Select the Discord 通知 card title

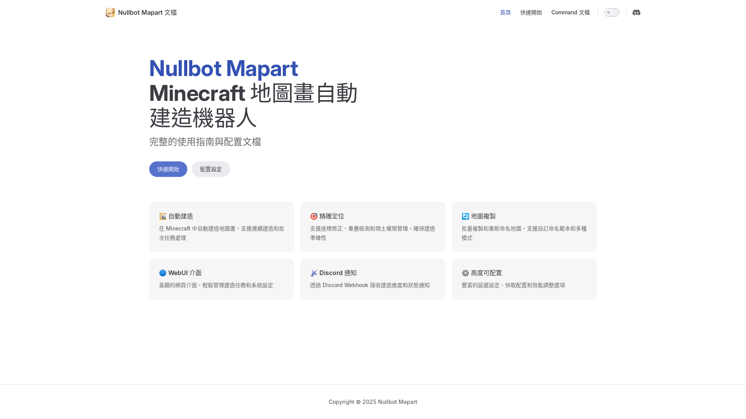338,273
